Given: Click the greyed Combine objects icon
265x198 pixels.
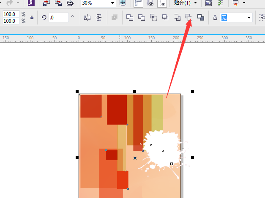Looking at the screenshot, I should (x=115, y=17).
